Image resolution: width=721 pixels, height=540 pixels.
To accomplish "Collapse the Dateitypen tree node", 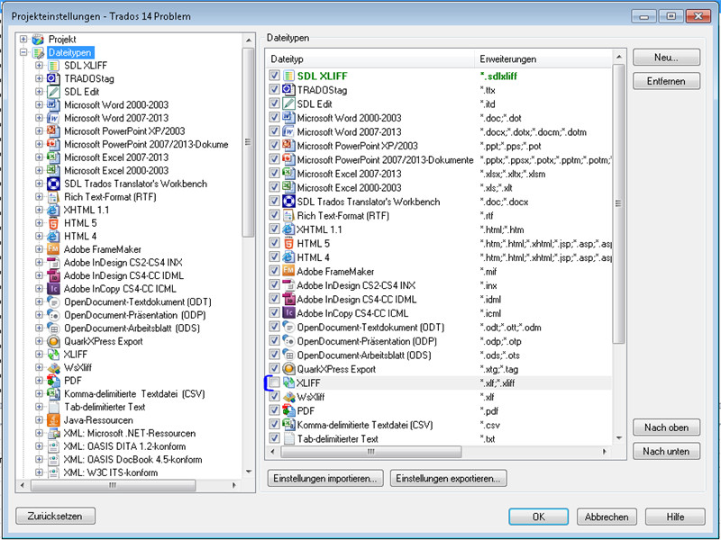I will [23, 52].
